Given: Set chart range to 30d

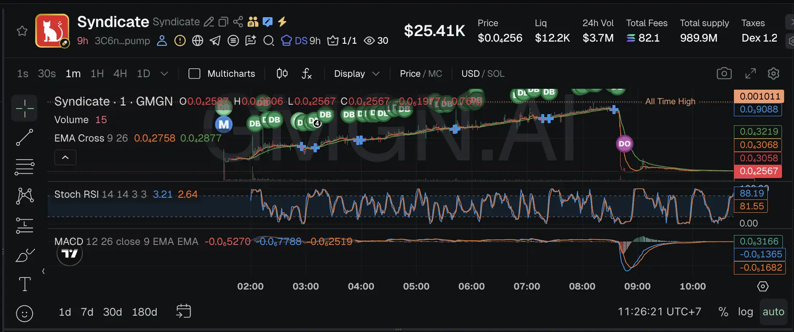Looking at the screenshot, I should pyautogui.click(x=112, y=312).
